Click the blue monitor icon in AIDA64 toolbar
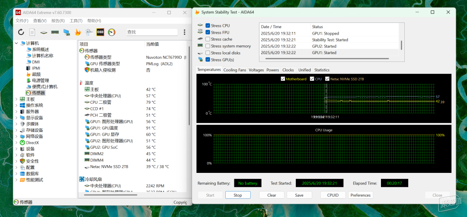 (x=67, y=32)
